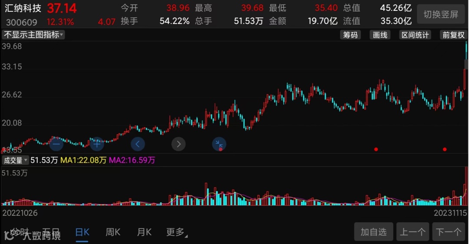Switch to 周K tab

[x=113, y=232]
